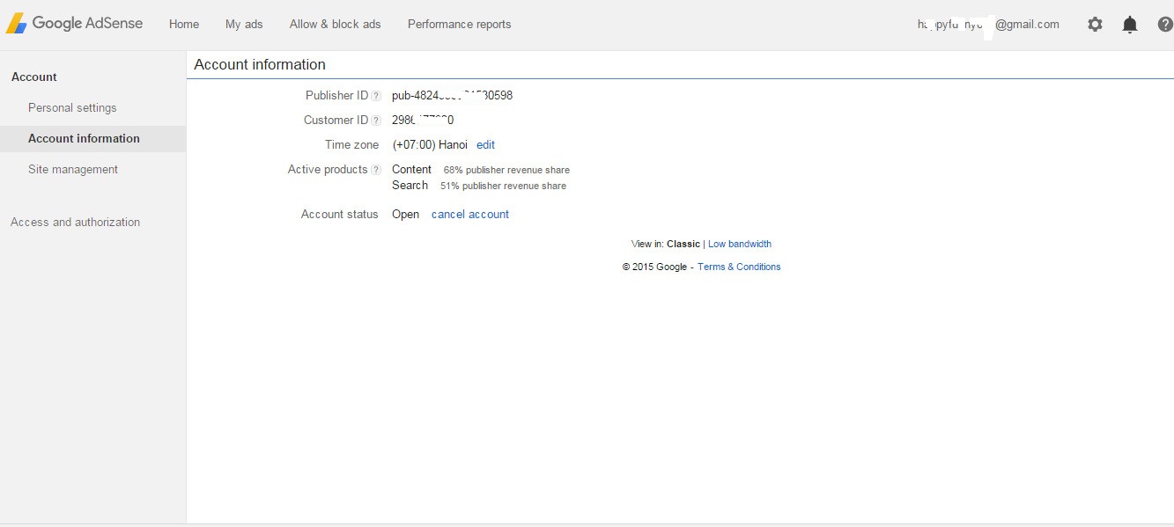Click the gmail account address

988,25
